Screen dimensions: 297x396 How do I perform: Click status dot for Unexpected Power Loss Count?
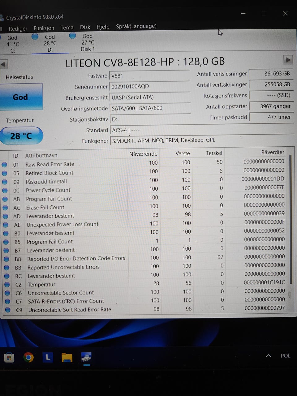(6, 225)
